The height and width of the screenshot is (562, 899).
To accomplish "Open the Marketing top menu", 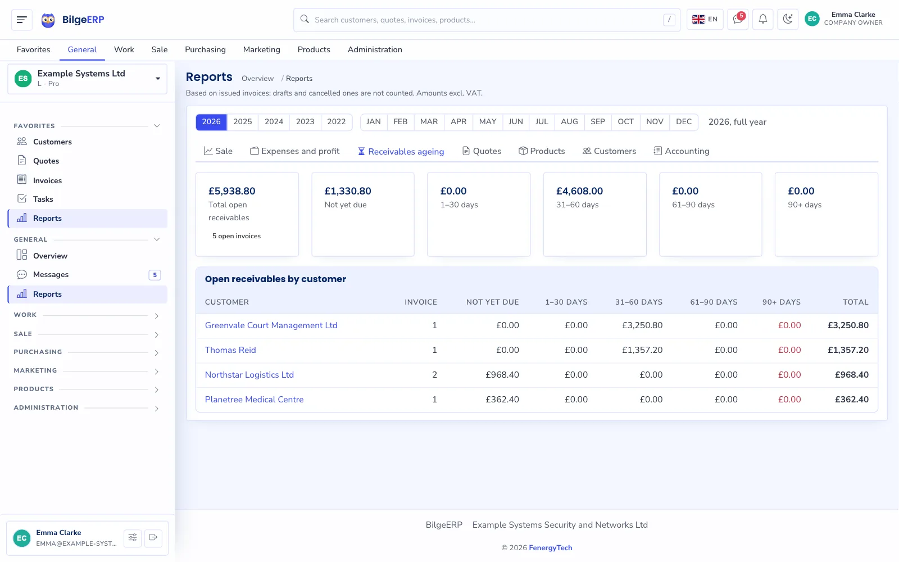I will 261,49.
